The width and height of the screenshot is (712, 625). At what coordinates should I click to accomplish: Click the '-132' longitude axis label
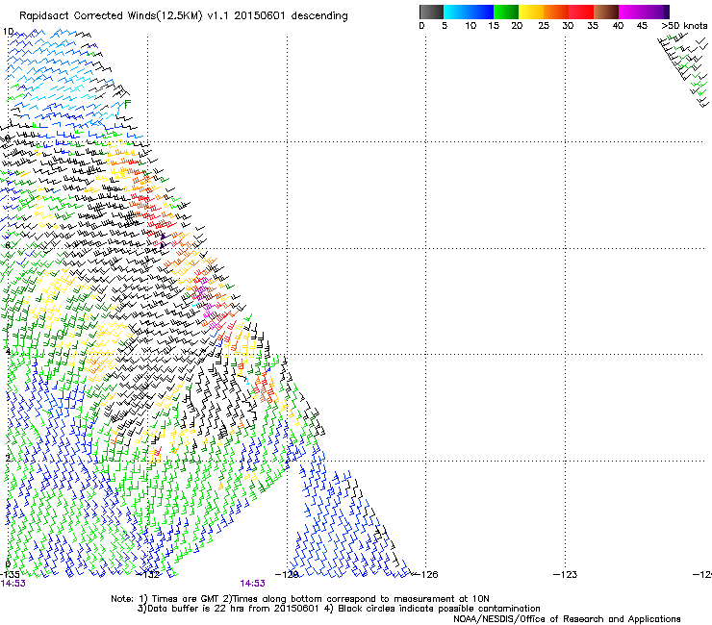(148, 574)
